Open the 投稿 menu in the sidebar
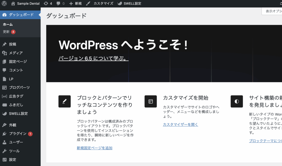The height and width of the screenshot is (166, 282). pos(12,44)
